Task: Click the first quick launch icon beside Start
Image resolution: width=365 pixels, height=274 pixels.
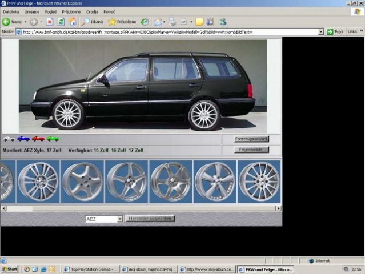Action: click(27, 269)
